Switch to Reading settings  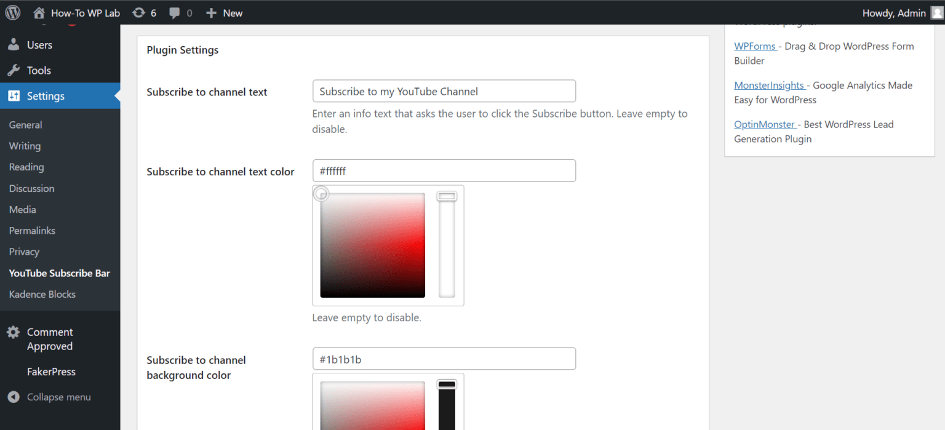click(x=26, y=167)
